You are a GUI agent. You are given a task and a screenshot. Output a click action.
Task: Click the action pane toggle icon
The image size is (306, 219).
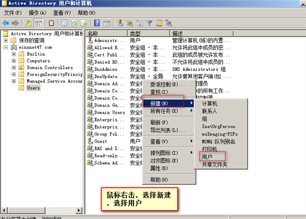[107, 23]
